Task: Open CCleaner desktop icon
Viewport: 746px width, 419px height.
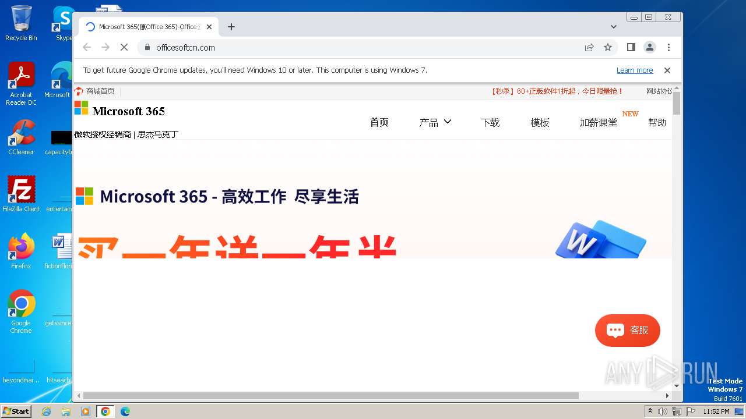Action: point(21,137)
